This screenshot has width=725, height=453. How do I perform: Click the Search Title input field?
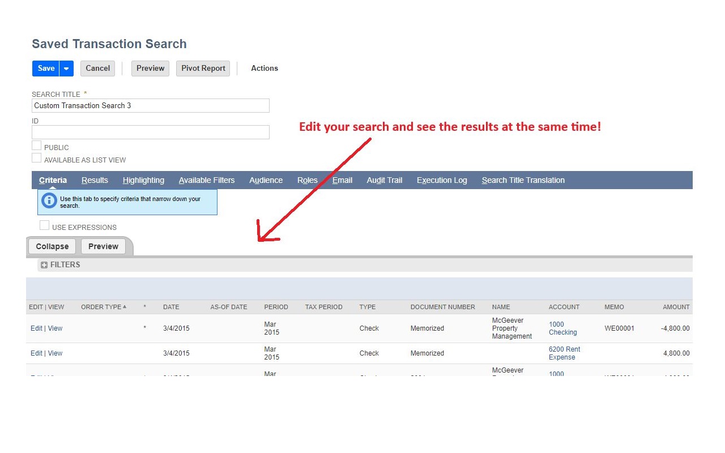pyautogui.click(x=151, y=105)
